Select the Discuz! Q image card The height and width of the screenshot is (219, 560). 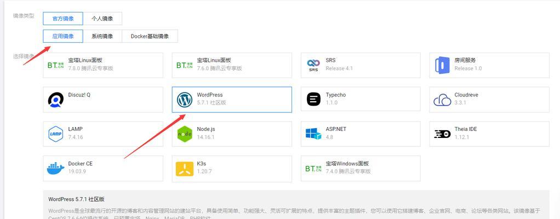tap(103, 100)
